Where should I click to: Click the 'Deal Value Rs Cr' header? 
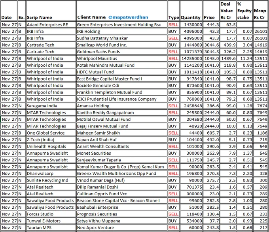click(228, 11)
